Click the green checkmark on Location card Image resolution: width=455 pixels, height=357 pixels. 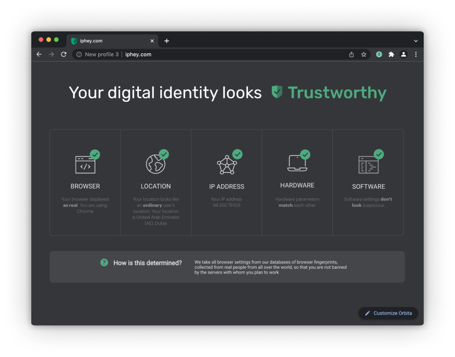pos(164,154)
